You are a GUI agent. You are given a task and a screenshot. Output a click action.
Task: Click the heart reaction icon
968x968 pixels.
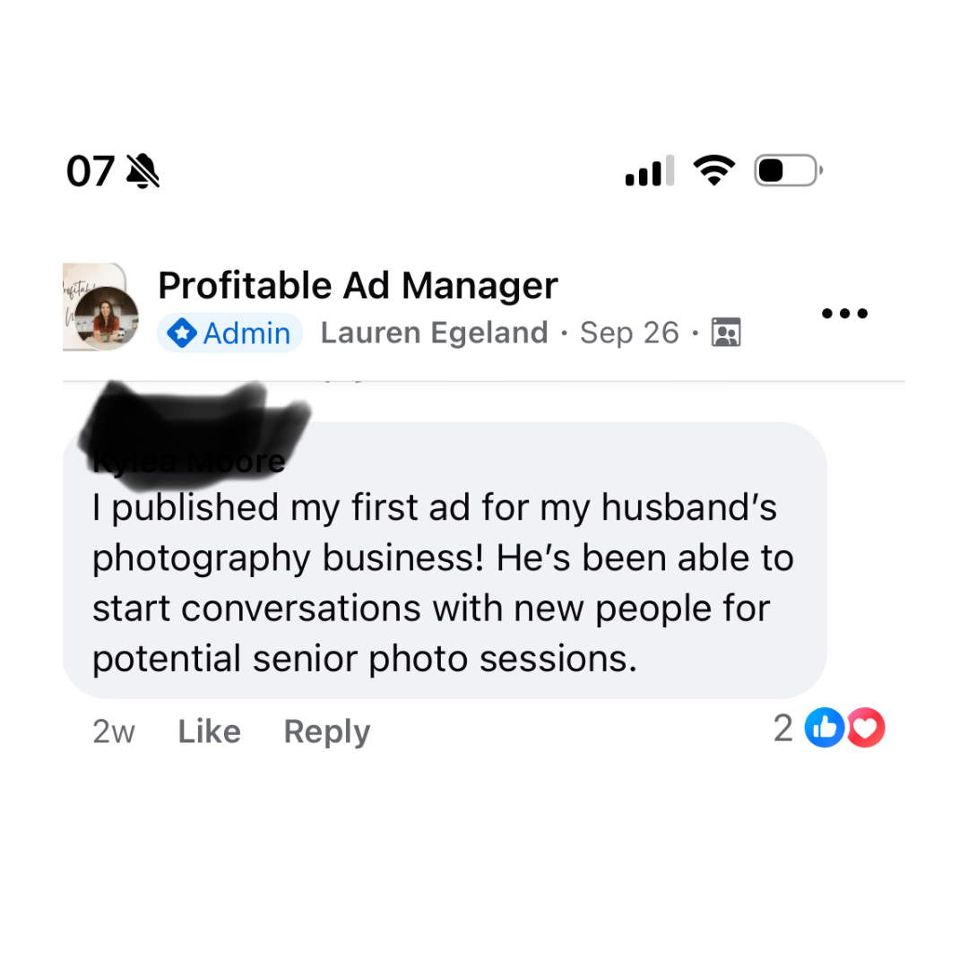click(x=864, y=728)
